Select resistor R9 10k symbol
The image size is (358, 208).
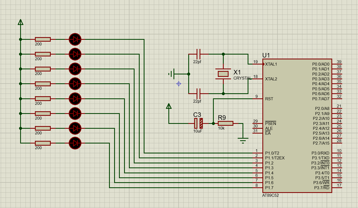coord(225,123)
